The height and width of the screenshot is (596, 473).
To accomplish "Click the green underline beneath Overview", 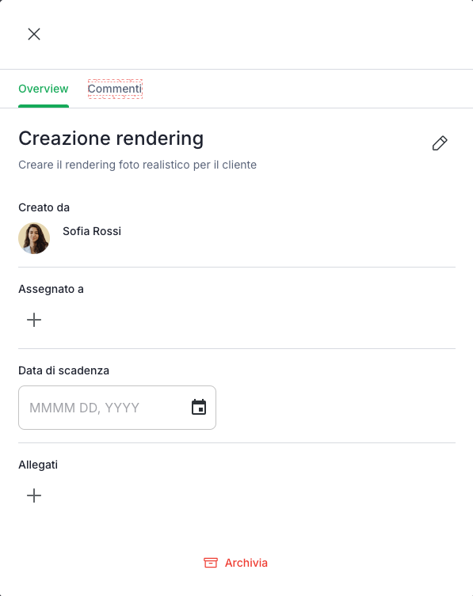I will tap(44, 106).
